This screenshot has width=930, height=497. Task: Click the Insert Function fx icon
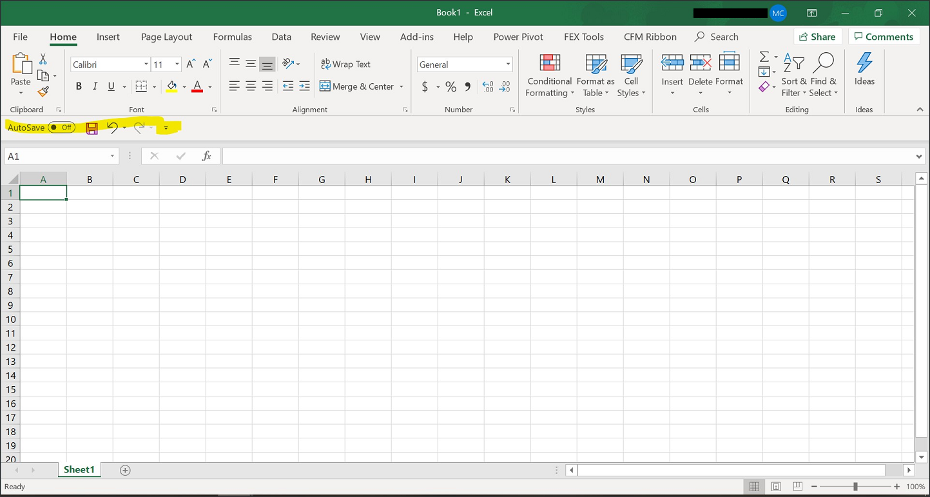(206, 156)
